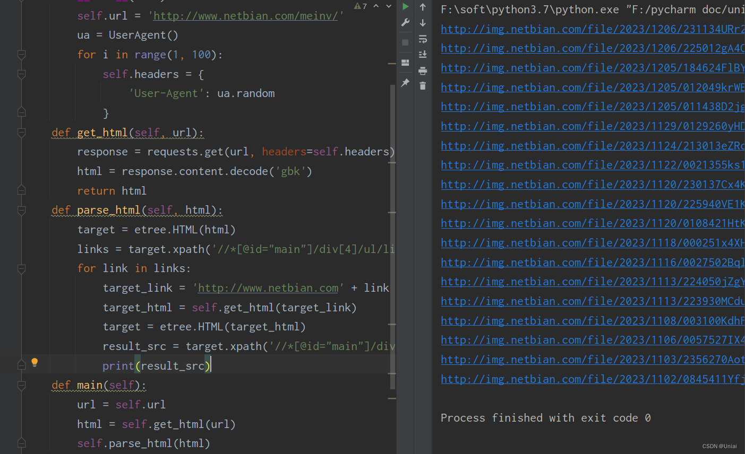Collapse the parse_html method fold marker

(22, 211)
